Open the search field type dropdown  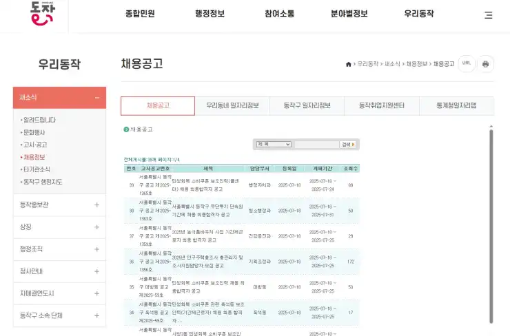[274, 145]
